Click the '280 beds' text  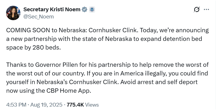pyautogui.click(x=47, y=48)
